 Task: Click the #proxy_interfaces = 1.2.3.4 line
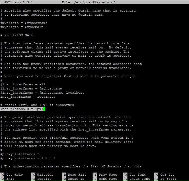(28, 158)
